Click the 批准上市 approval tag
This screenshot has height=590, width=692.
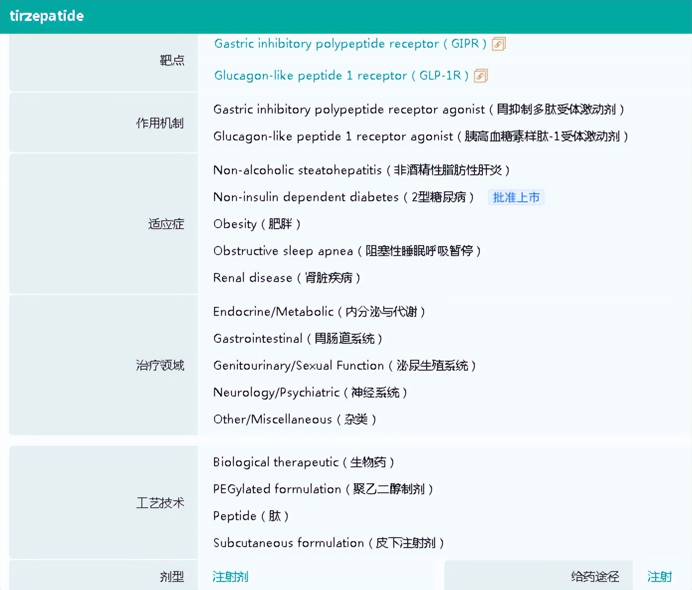coord(516,197)
